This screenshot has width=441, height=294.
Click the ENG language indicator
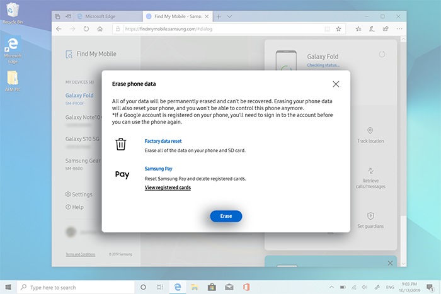pyautogui.click(x=390, y=287)
